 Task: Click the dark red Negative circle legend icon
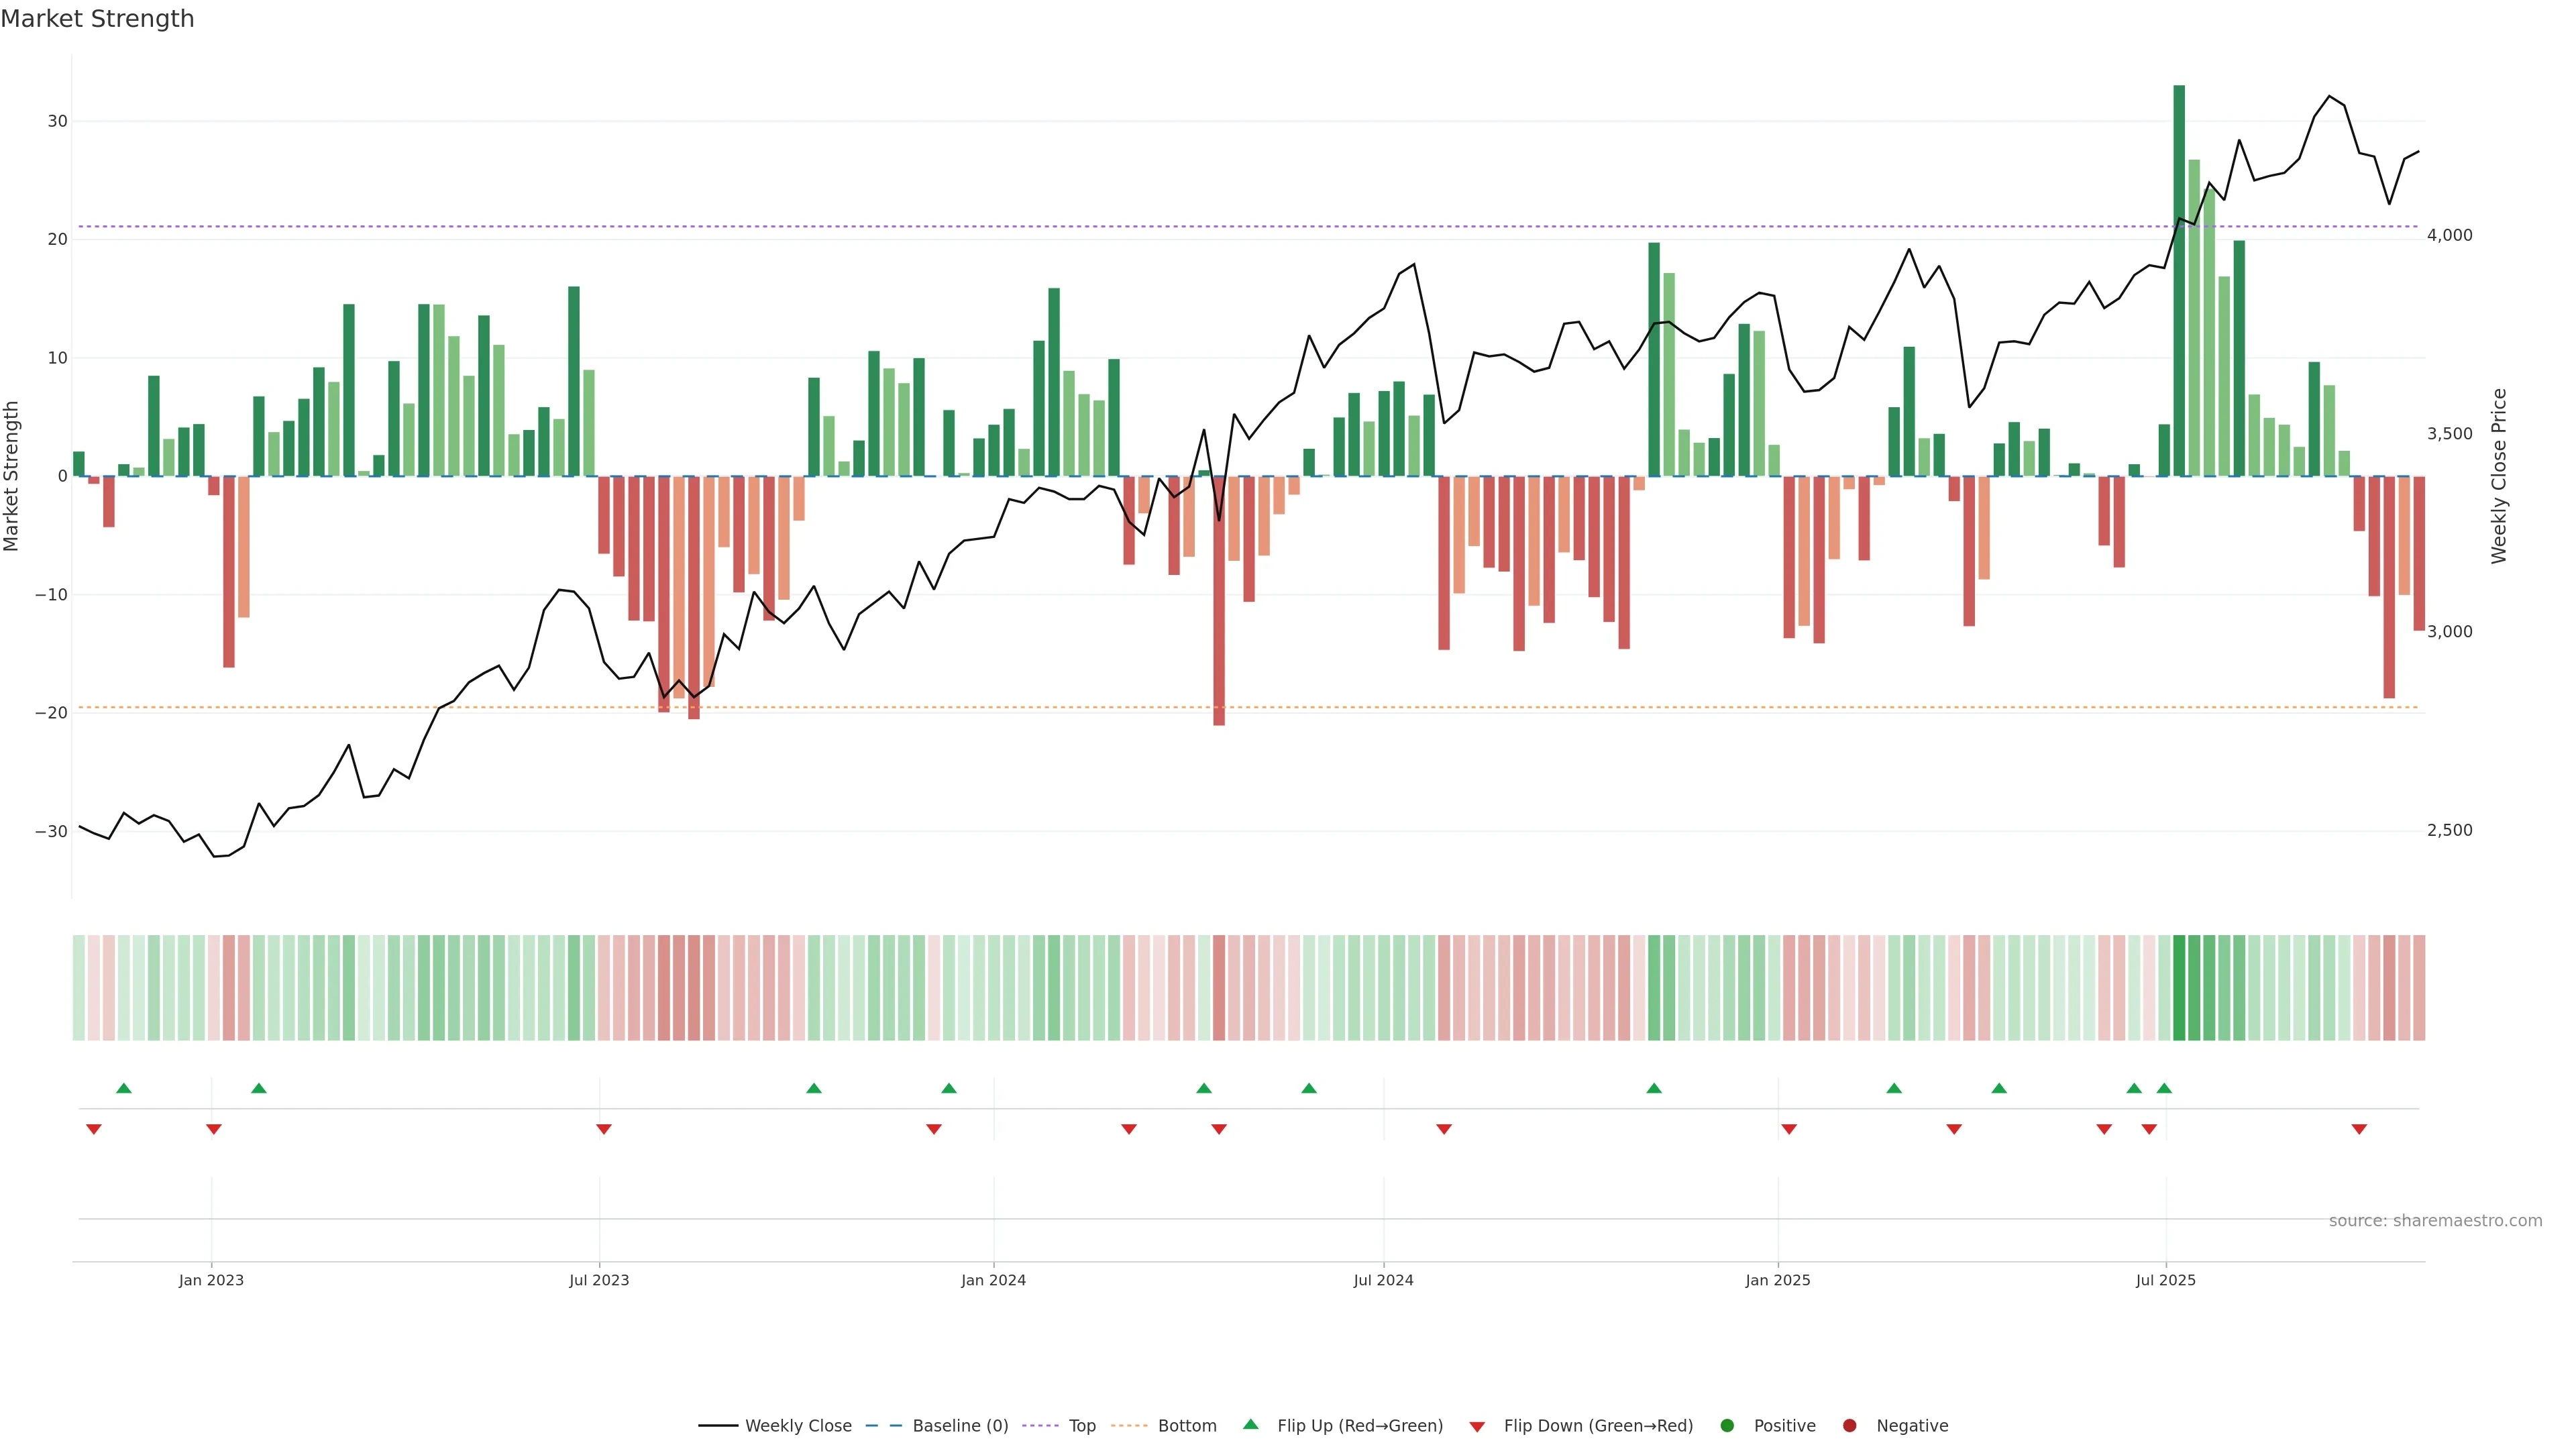click(1849, 1425)
